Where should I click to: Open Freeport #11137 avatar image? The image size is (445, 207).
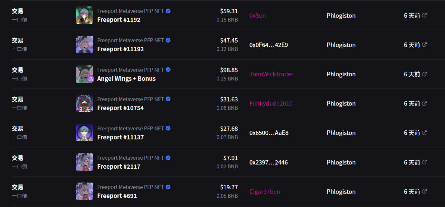pyautogui.click(x=84, y=133)
